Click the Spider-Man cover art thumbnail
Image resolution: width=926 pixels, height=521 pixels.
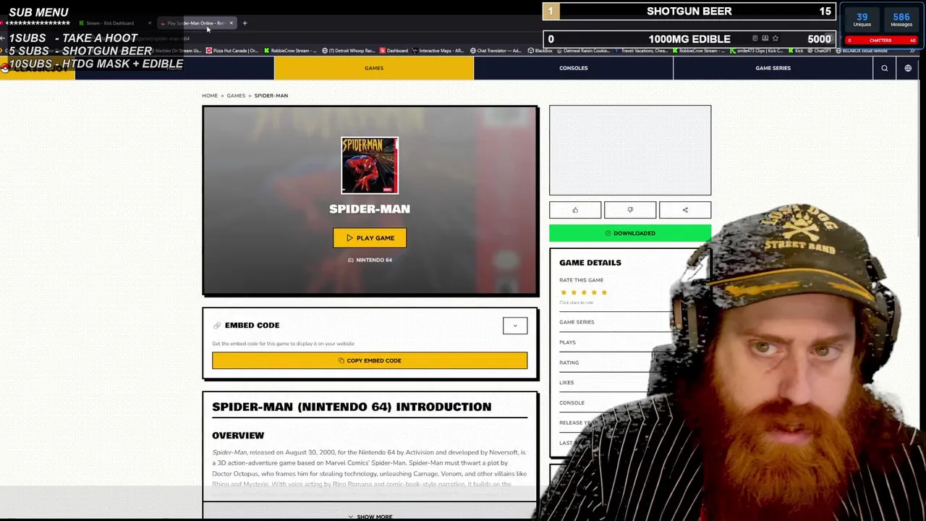tap(370, 166)
